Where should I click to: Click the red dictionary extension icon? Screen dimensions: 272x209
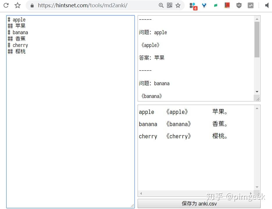(227, 5)
